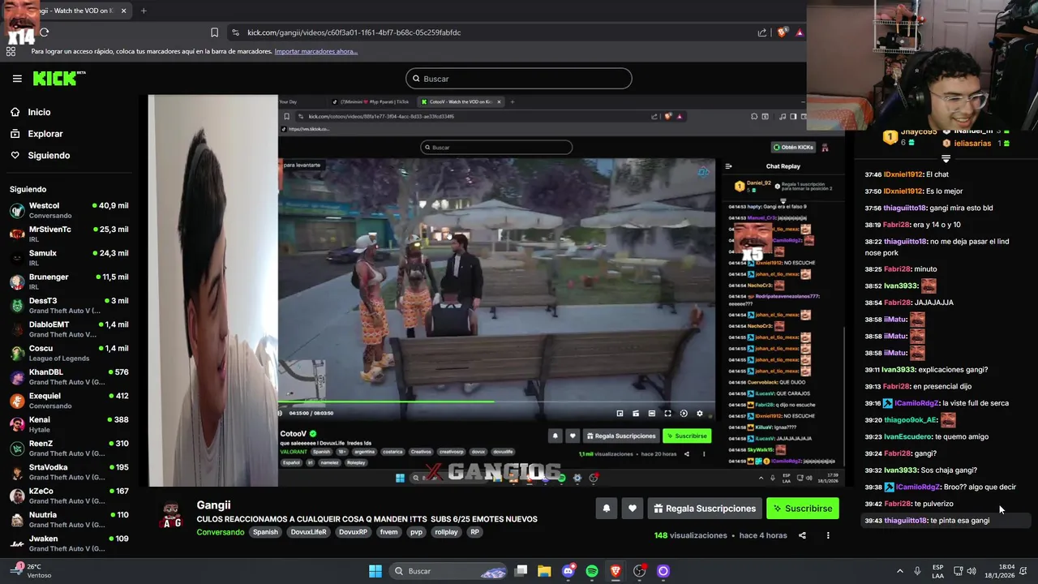
Task: Open DessT3's channel in the following list
Action: tap(69, 306)
